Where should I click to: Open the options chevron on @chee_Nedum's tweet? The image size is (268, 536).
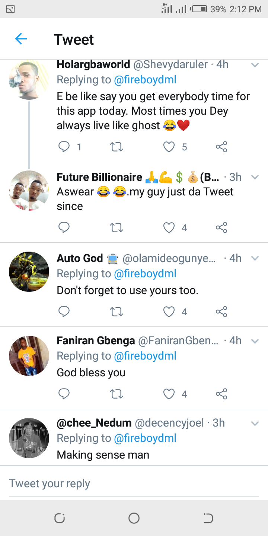click(255, 423)
